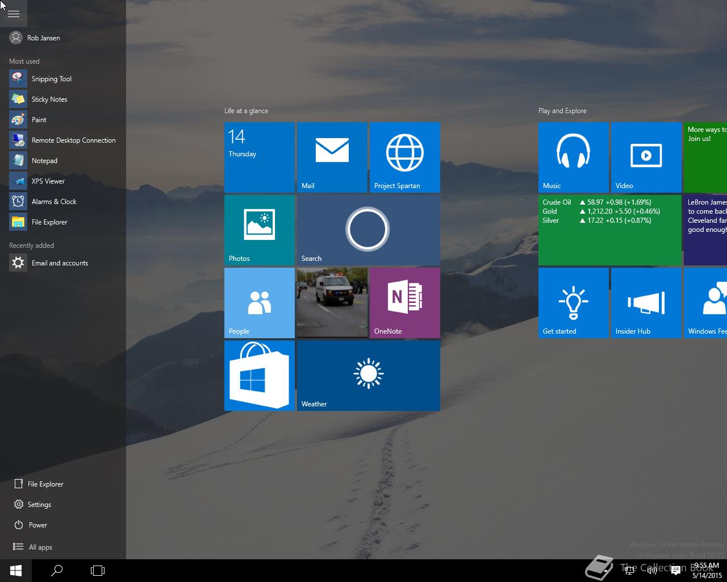Open the Calendar tile showing 14 Thursday
The height and width of the screenshot is (582, 727).
[x=260, y=157]
